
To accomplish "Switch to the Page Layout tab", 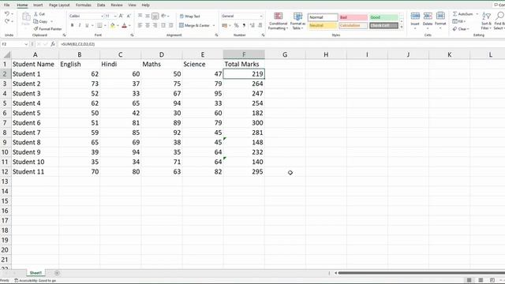I will coord(59,6).
